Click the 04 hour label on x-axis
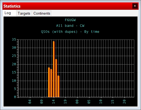 [x=30, y=102]
